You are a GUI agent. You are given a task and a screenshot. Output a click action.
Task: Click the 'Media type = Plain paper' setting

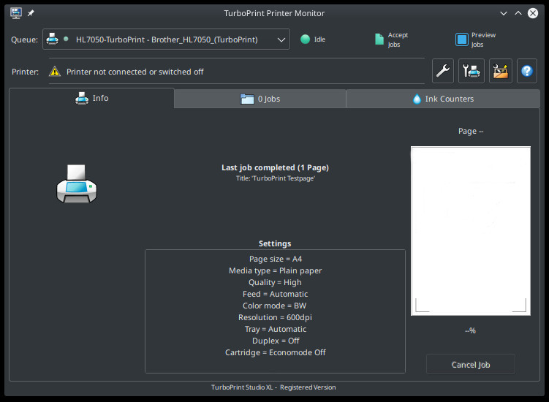[x=275, y=270]
